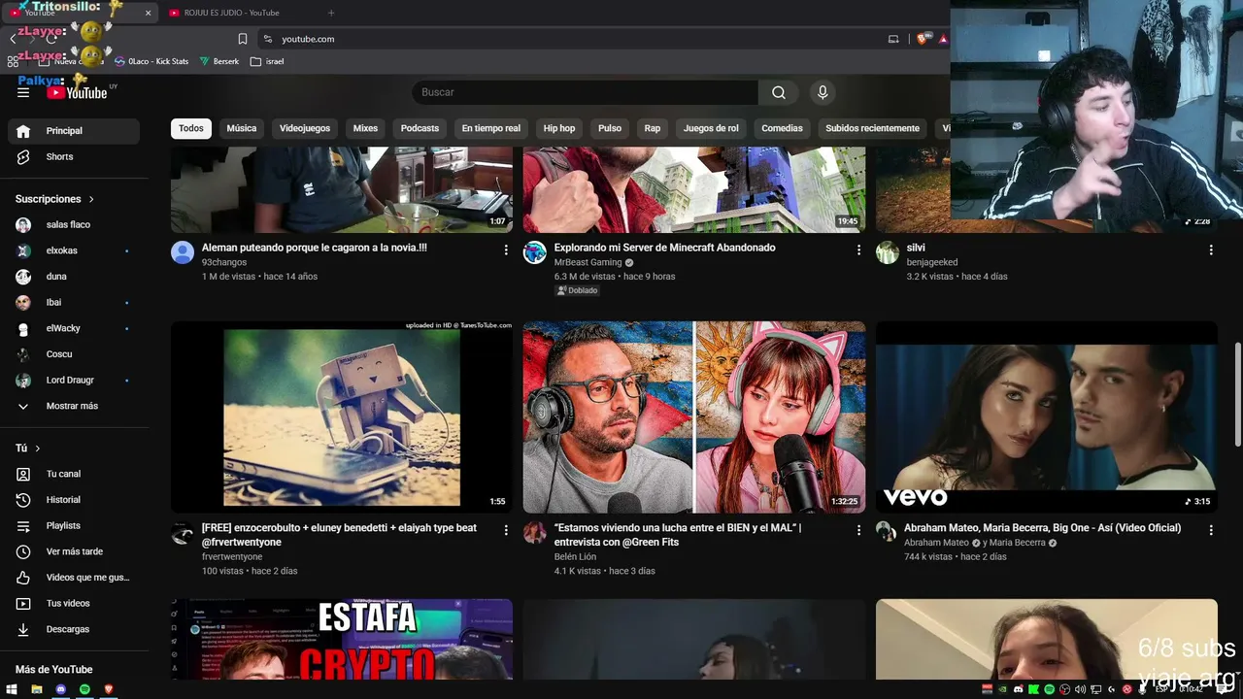The height and width of the screenshot is (699, 1243).
Task: Open Discord from the taskbar
Action: click(x=60, y=689)
